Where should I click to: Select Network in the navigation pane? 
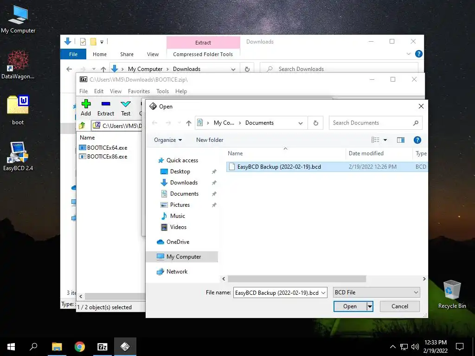177,272
